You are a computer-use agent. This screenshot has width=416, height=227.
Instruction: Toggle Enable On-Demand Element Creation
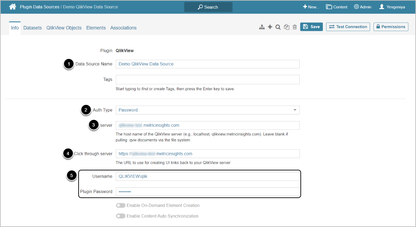(x=121, y=205)
